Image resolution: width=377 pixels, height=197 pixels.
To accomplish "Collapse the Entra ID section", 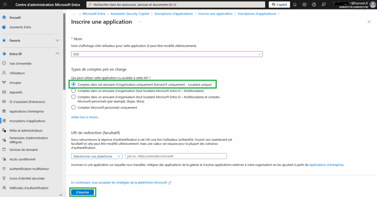I will [x=57, y=54].
